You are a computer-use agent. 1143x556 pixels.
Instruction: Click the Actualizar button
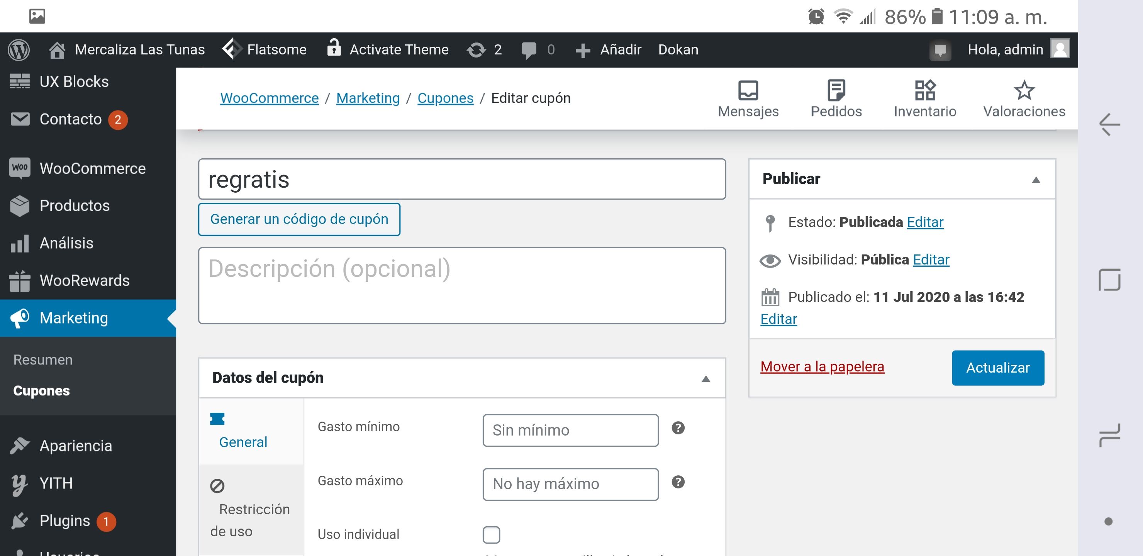(998, 368)
